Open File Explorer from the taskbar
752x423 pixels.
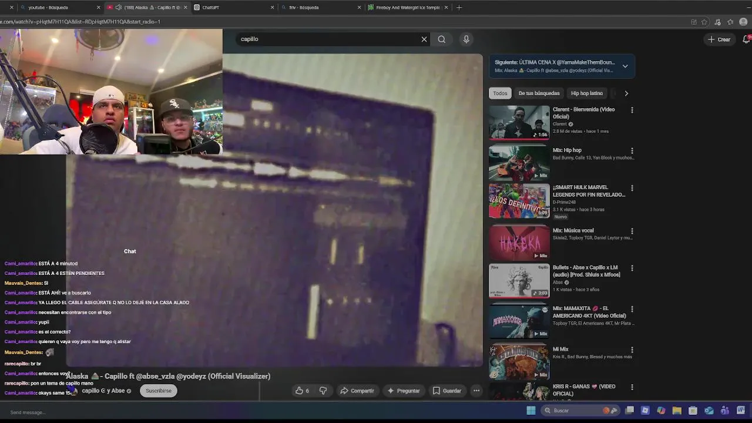coord(677,411)
